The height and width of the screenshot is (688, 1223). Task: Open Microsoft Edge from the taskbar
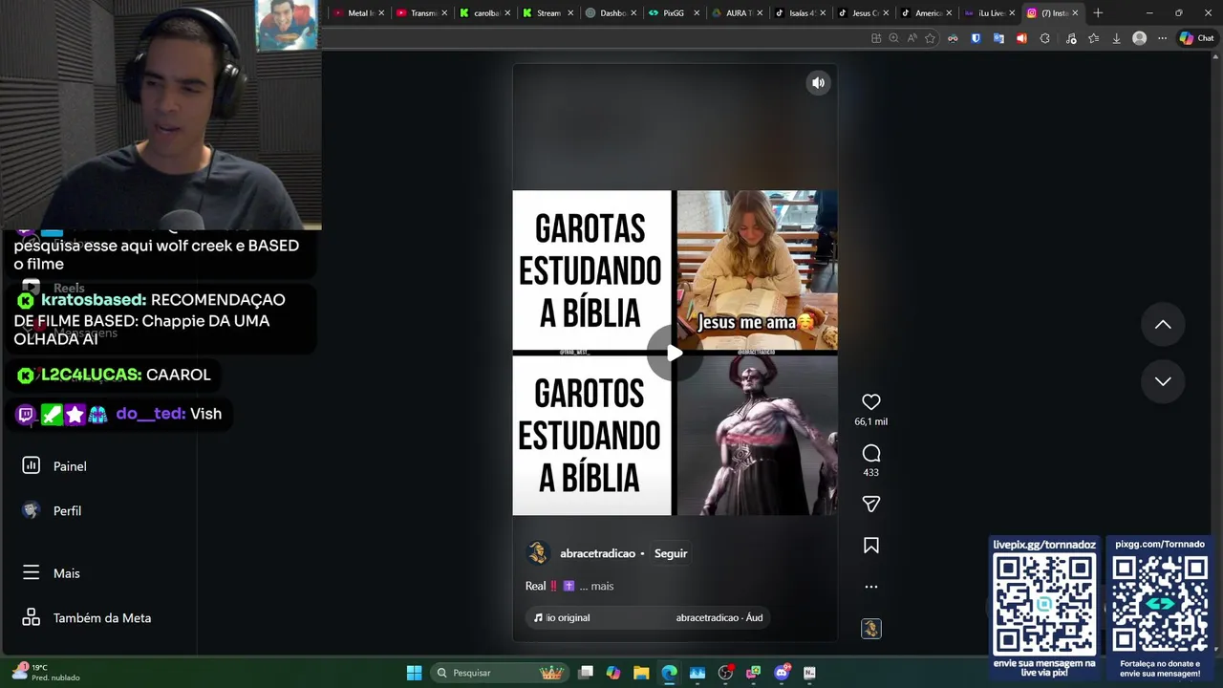tap(669, 673)
